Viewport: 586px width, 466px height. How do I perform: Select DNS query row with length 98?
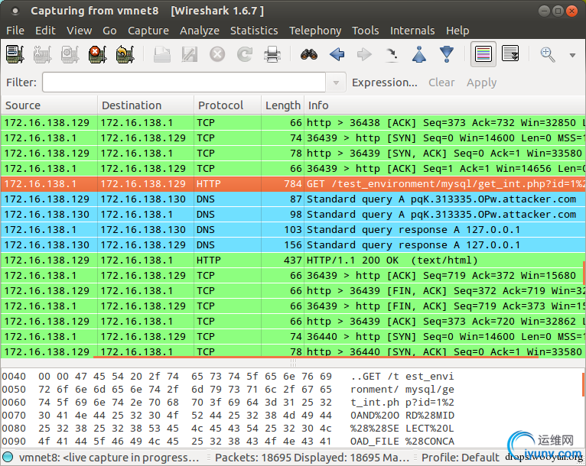(x=293, y=215)
